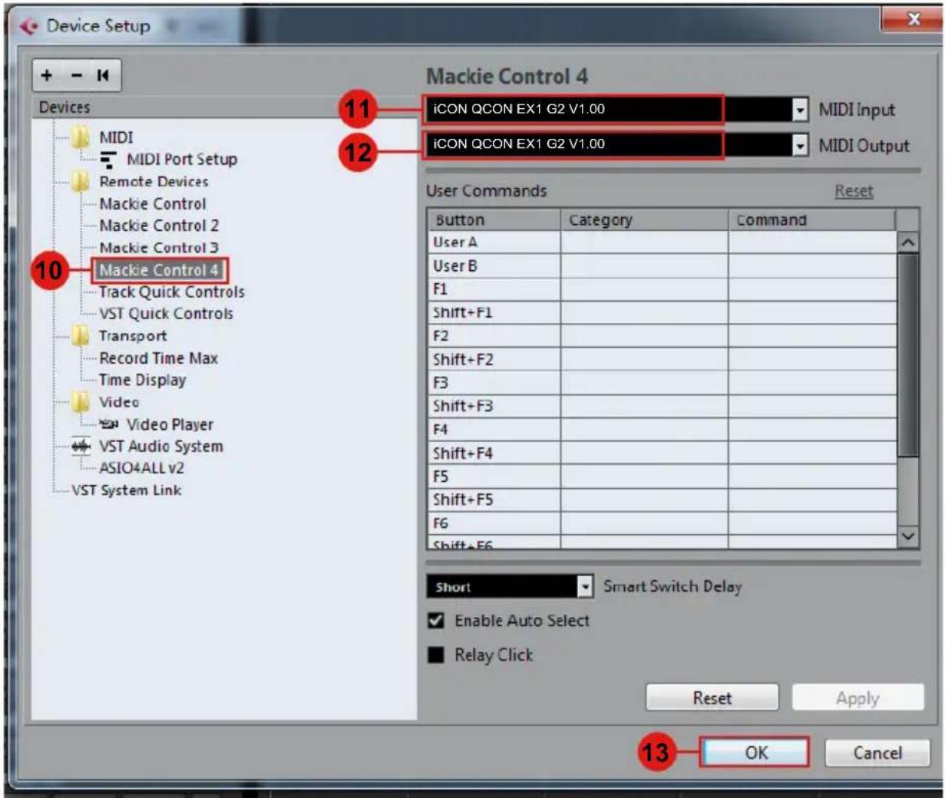Click the Video folder icon
Image resolution: width=945 pixels, height=798 pixels.
pos(81,402)
